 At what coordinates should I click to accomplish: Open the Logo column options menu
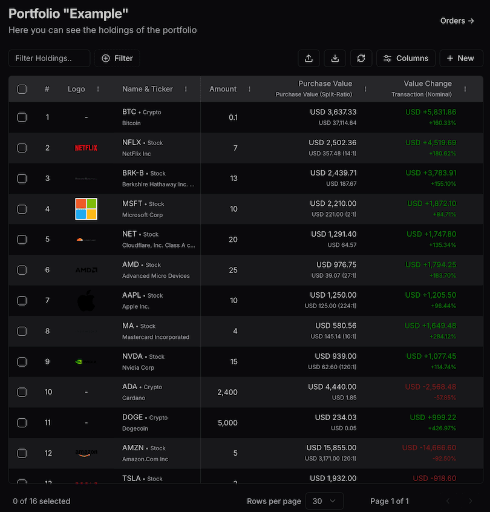99,89
